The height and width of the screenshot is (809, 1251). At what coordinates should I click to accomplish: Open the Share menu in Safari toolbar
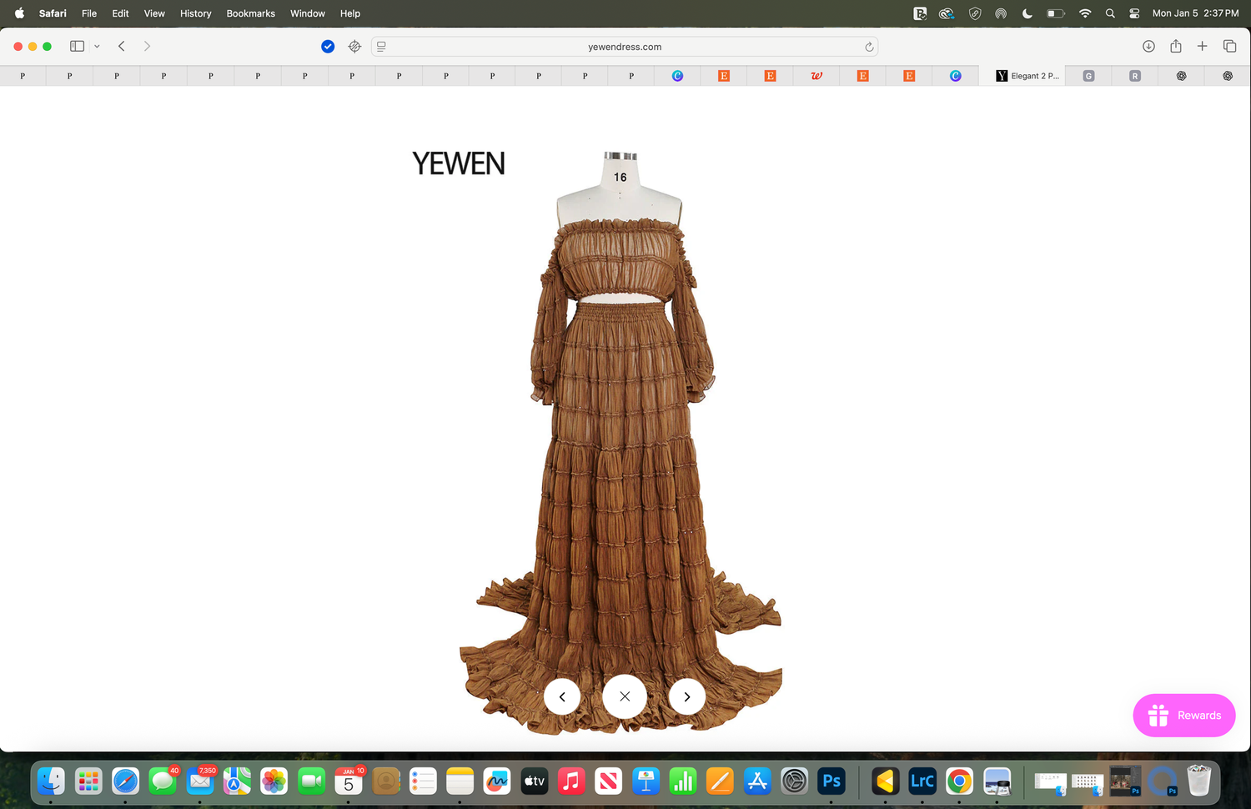(1176, 47)
